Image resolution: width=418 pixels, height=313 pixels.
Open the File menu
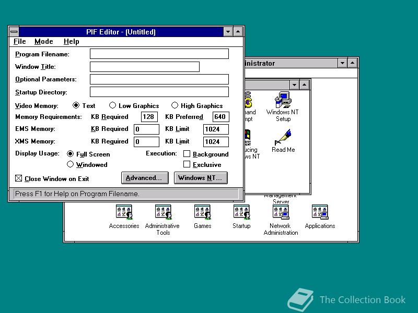pyautogui.click(x=20, y=42)
